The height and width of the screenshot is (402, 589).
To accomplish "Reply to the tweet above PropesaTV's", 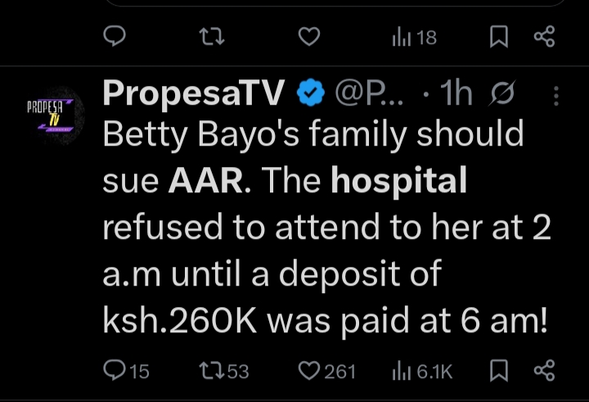I will [115, 37].
